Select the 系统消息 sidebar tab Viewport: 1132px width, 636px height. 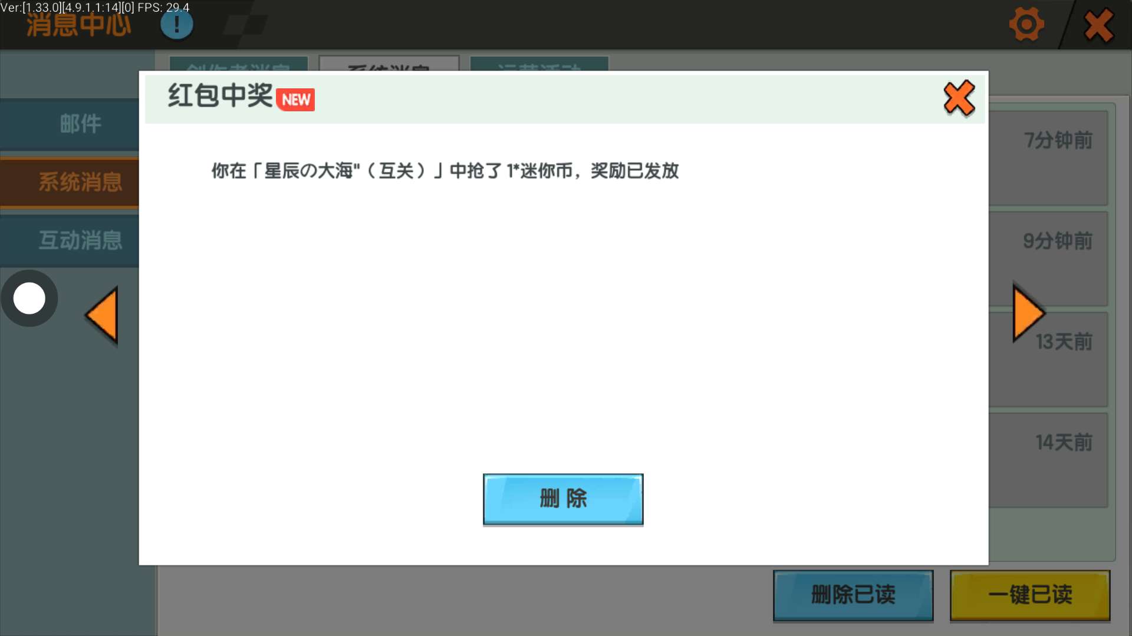(80, 182)
